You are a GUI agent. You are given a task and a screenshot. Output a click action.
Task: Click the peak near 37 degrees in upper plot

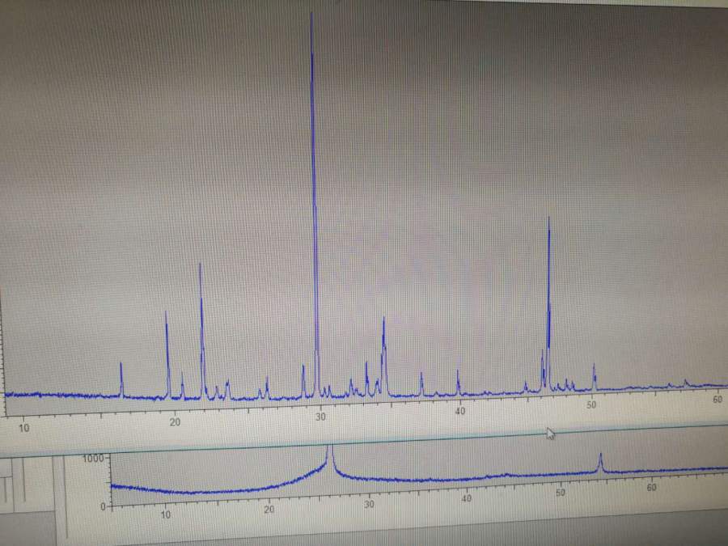coord(421,384)
